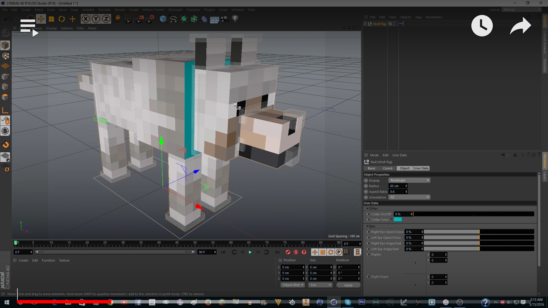Image resolution: width=548 pixels, height=308 pixels.
Task: Expand the Collar Color swatch options
Action: click(x=392, y=219)
